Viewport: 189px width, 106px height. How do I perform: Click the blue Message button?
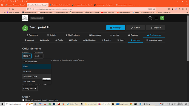coord(116,28)
